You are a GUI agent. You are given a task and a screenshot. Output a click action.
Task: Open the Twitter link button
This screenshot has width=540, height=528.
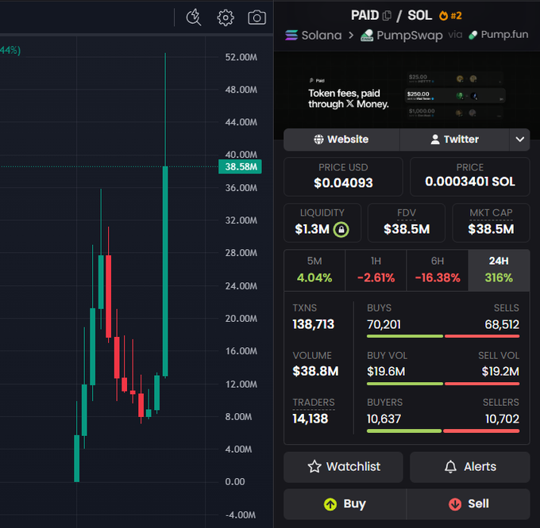[x=454, y=140]
